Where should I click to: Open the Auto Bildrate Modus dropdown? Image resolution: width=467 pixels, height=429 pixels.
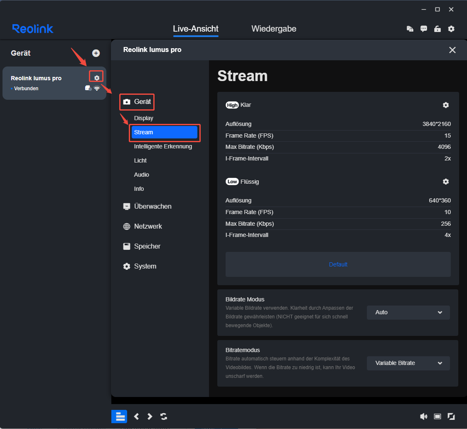pyautogui.click(x=408, y=313)
